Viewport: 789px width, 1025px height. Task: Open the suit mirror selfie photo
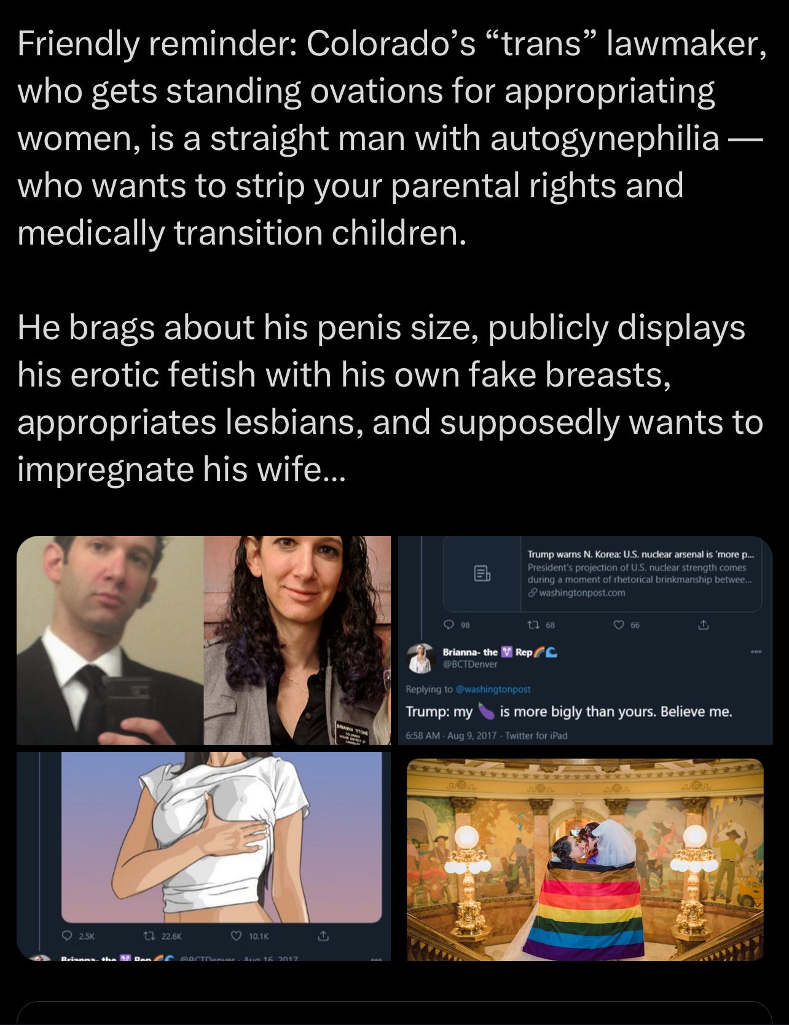click(x=110, y=640)
